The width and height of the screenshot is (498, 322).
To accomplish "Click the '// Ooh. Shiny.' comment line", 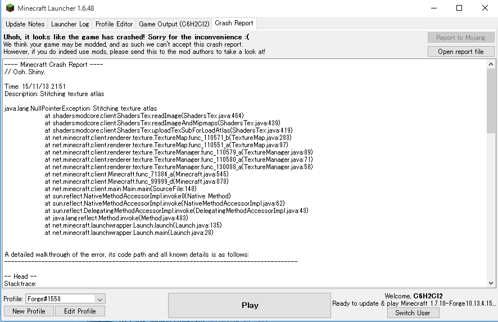I will 25,72.
